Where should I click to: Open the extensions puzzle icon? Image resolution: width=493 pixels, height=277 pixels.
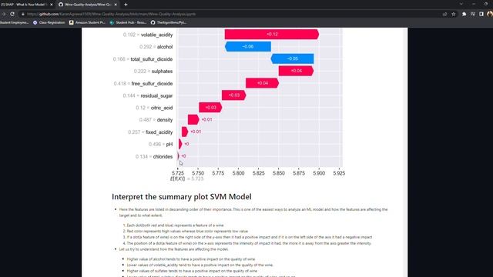click(464, 14)
